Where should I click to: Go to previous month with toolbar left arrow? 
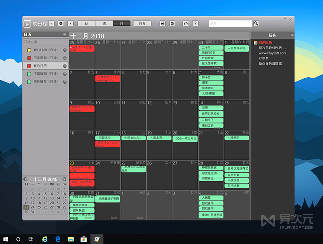51,23
